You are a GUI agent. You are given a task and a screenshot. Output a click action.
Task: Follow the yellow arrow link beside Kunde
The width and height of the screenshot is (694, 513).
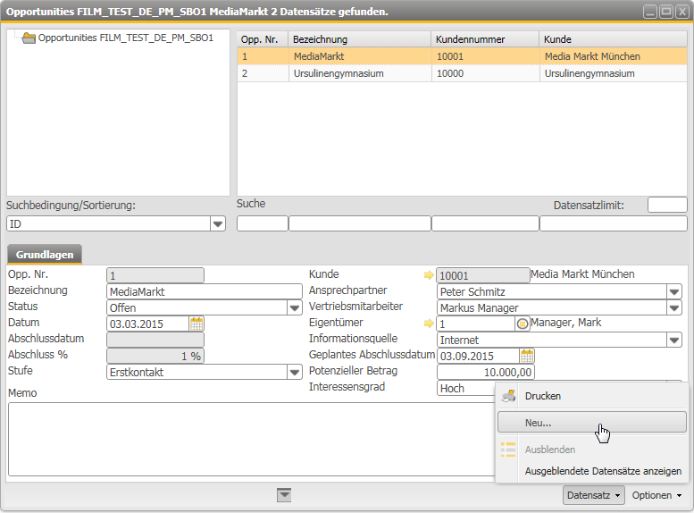429,275
